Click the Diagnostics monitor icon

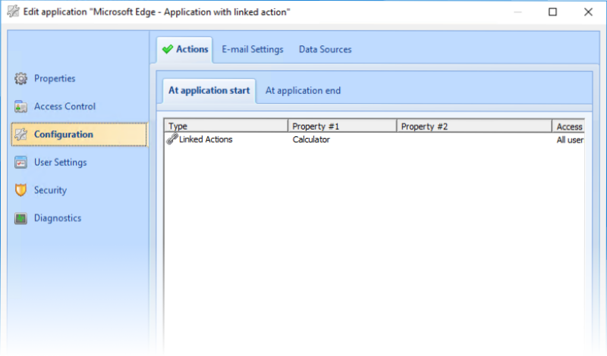click(x=21, y=219)
